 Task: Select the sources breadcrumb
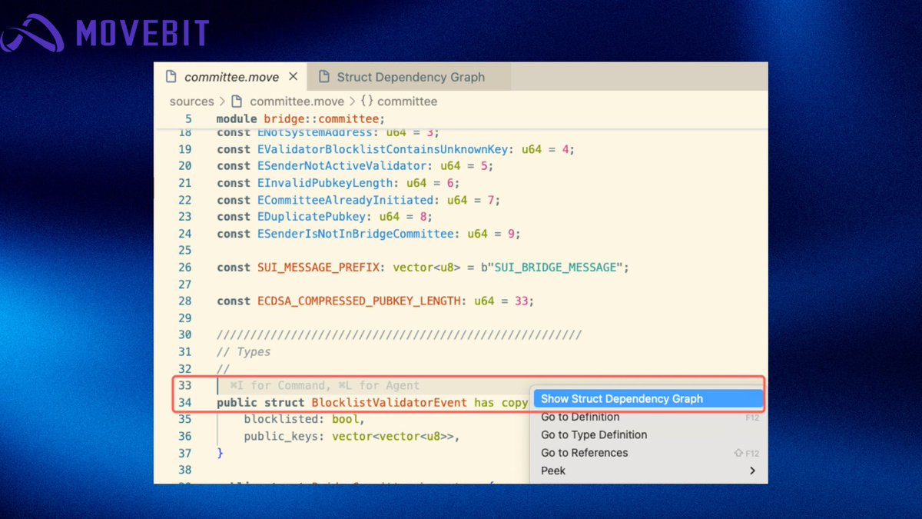click(x=191, y=101)
